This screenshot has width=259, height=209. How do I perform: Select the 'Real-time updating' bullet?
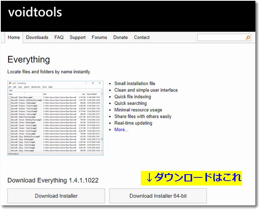pyautogui.click(x=133, y=123)
